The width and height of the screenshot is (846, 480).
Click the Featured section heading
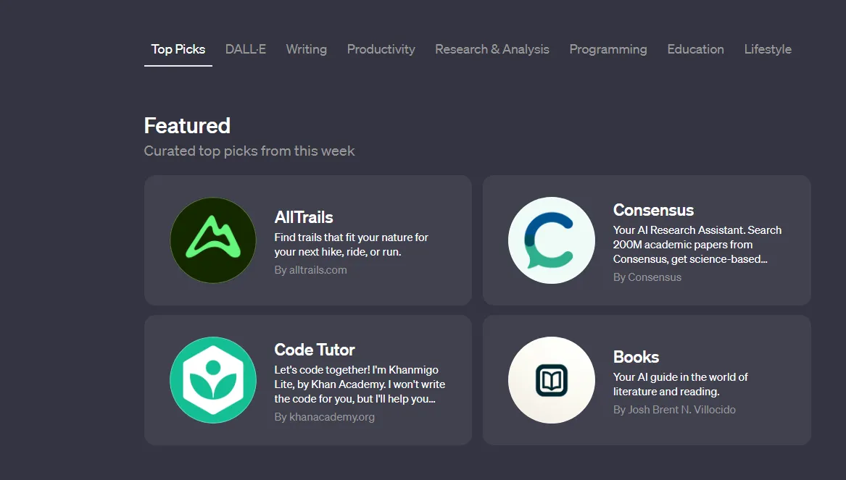pyautogui.click(x=187, y=125)
